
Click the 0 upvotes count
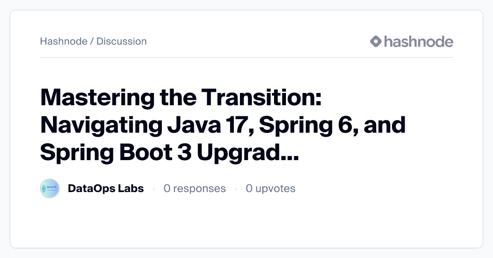click(270, 188)
